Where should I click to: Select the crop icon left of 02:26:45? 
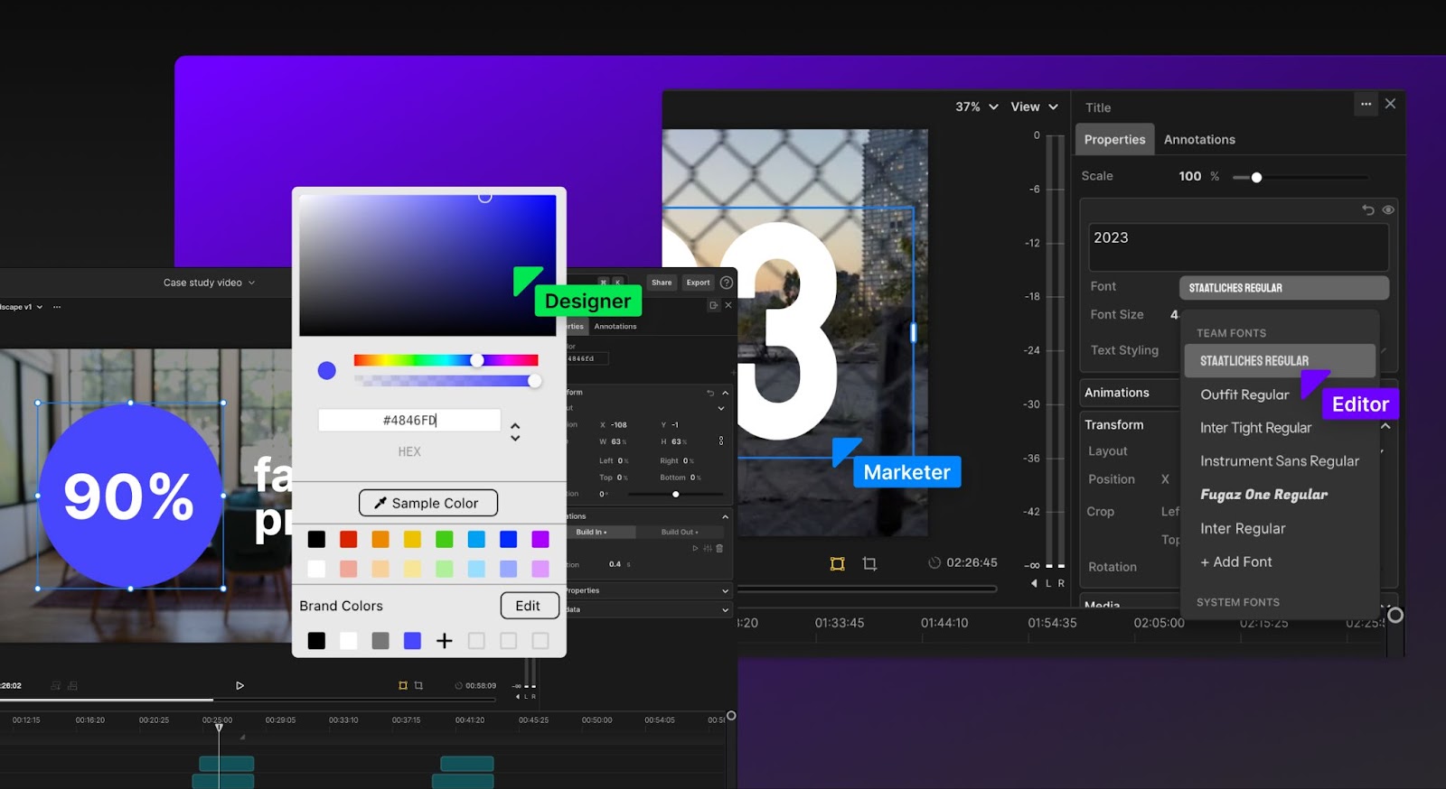pyautogui.click(x=869, y=563)
